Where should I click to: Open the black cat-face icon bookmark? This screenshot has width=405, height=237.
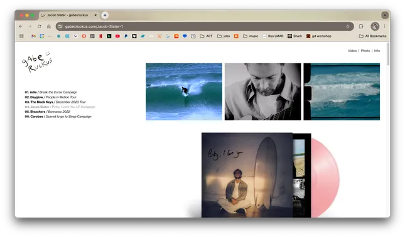tap(134, 36)
